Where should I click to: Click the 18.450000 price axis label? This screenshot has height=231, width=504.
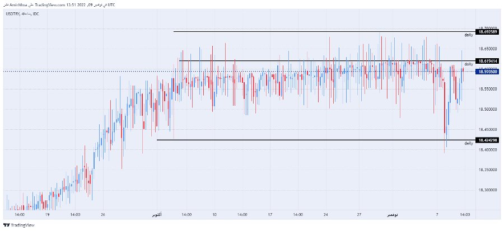(x=488, y=130)
